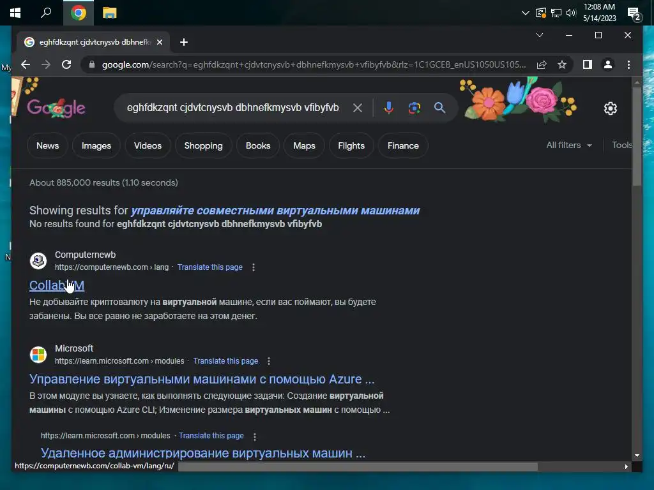Screen dimensions: 654x490
Task: Click inside the Google search box
Action: (x=232, y=108)
